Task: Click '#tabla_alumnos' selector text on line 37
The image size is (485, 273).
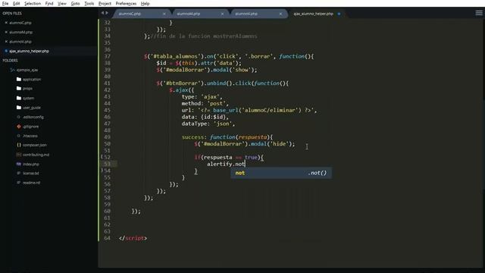Action: click(175, 56)
